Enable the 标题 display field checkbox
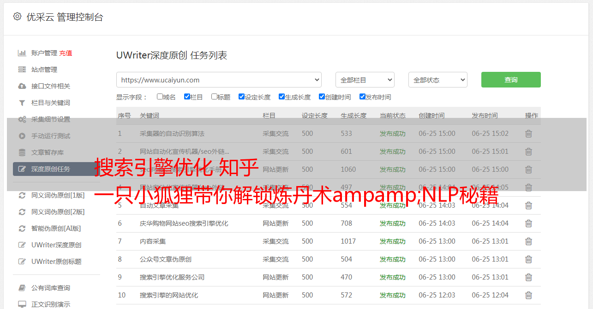 pos(214,97)
